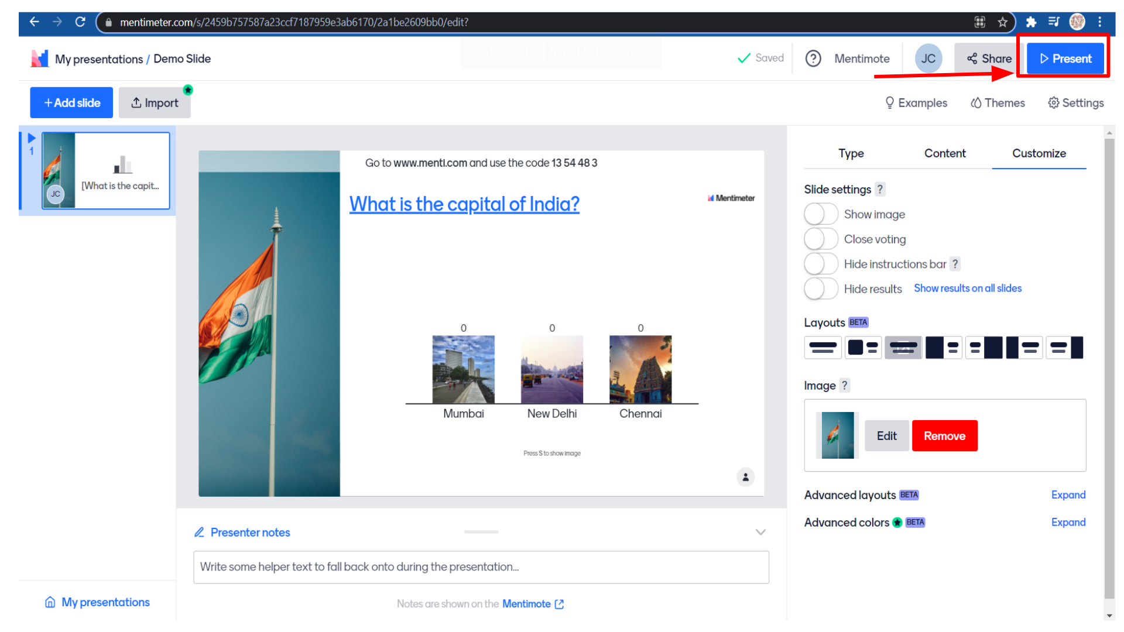Viewport: 1124px width, 632px height.
Task: Click the Present button
Action: tap(1065, 59)
